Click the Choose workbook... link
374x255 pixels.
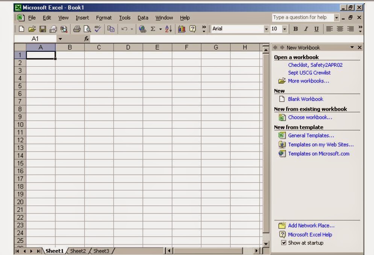pyautogui.click(x=310, y=117)
